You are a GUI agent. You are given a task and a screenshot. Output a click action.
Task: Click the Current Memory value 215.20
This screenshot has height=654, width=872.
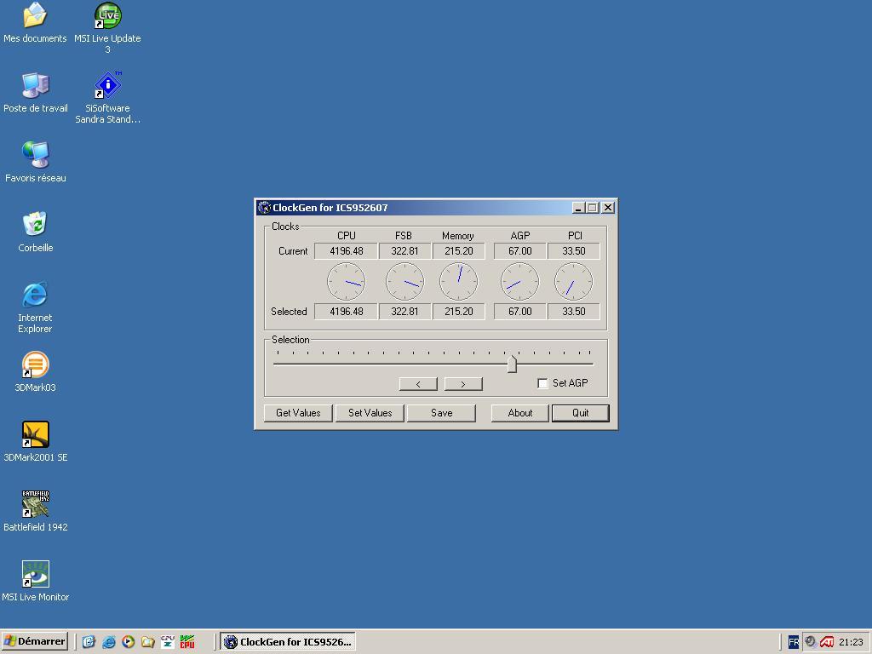click(x=459, y=251)
